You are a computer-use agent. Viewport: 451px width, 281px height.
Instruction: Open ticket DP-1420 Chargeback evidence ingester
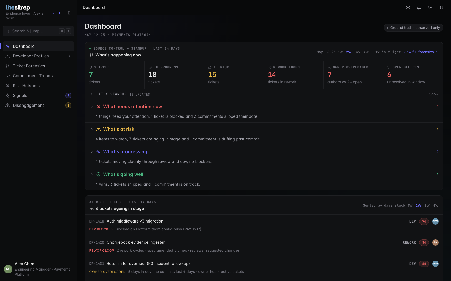pos(264,246)
